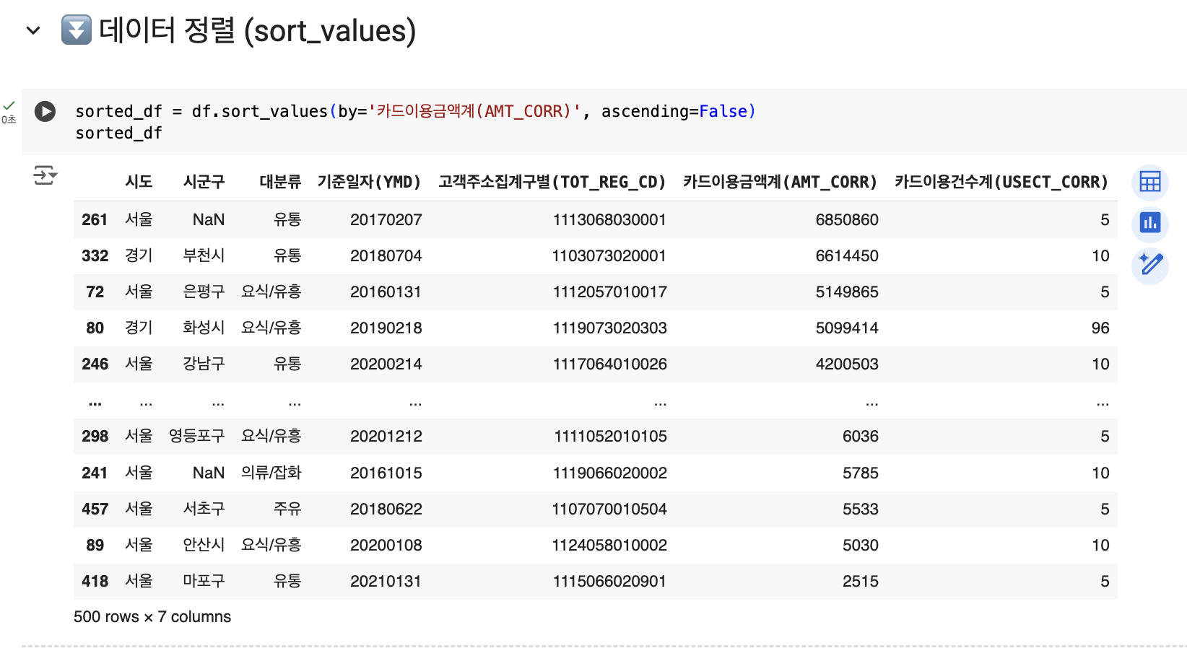Click the amount value 4200503
1187x648 pixels.
[847, 364]
